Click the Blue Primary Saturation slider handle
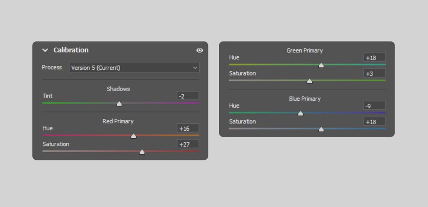Screen dimensions: 428x207 tap(321, 129)
